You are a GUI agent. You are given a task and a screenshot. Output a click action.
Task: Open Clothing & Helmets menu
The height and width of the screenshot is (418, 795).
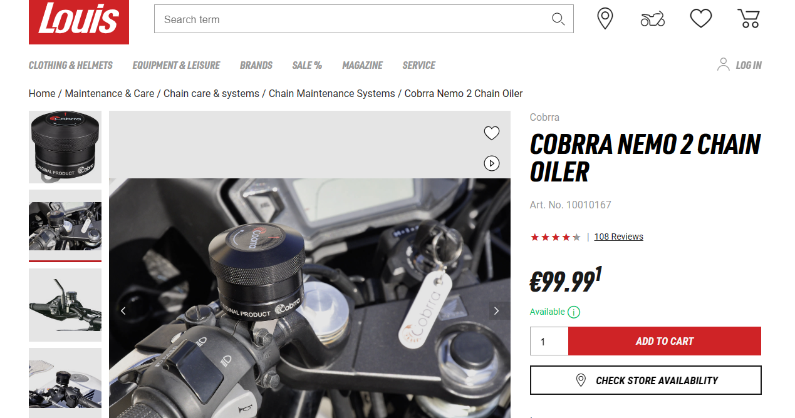coord(71,65)
